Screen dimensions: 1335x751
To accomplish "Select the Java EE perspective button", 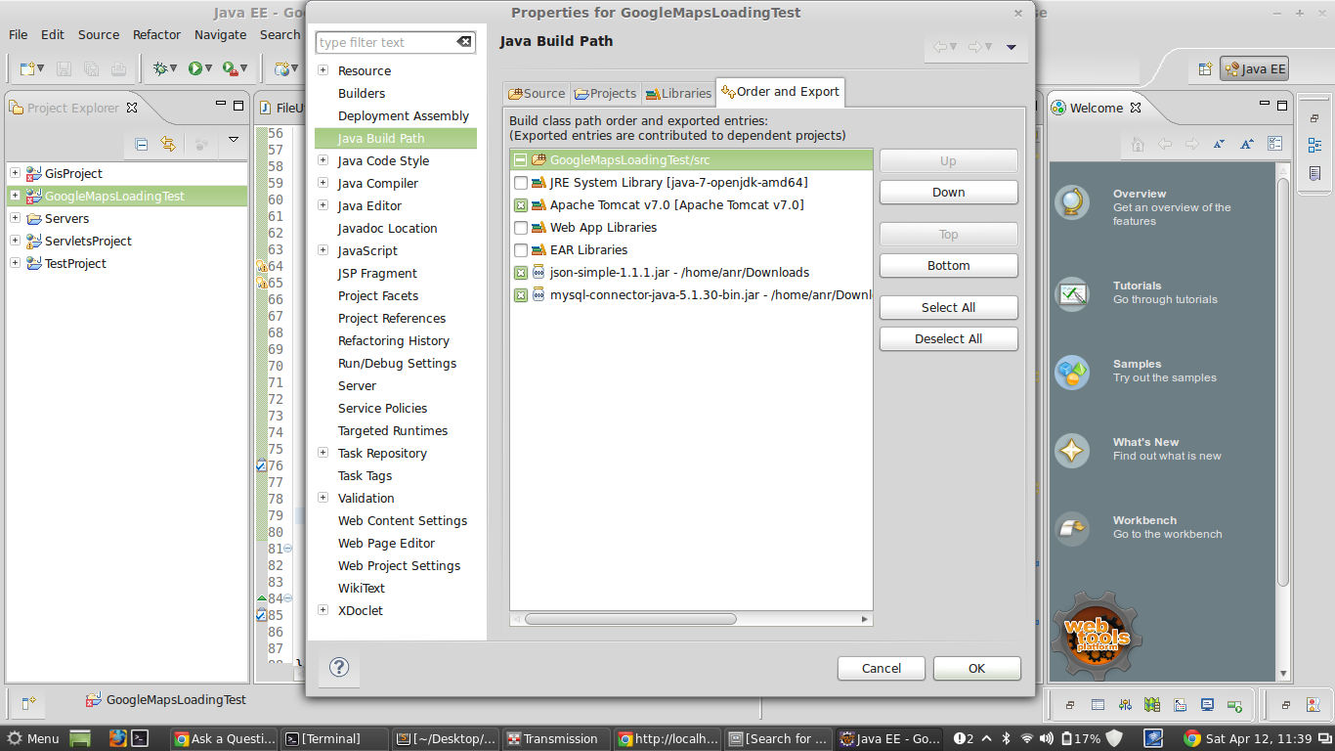I will coord(1255,68).
